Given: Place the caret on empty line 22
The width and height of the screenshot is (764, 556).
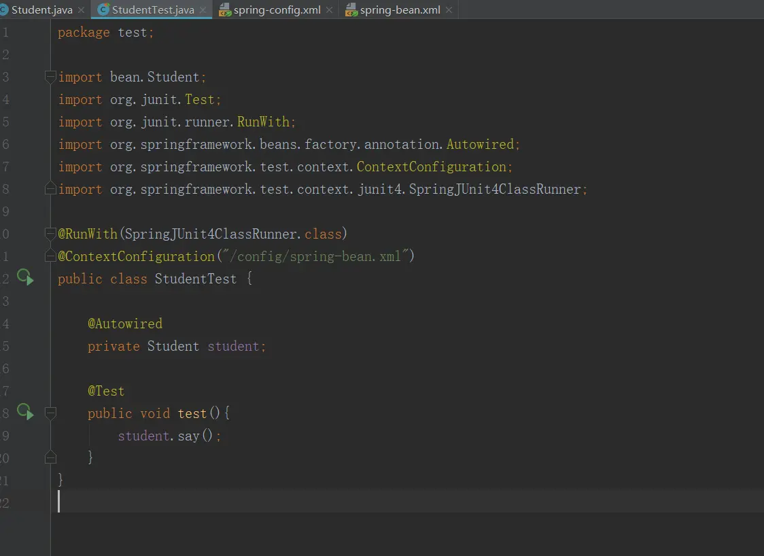Looking at the screenshot, I should click(407, 502).
